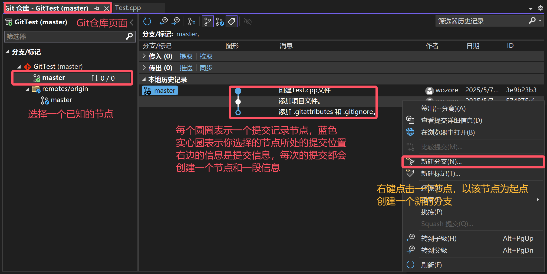Toggle the show remote branches toolbar button
Image resolution: width=547 pixels, height=274 pixels.
click(220, 21)
